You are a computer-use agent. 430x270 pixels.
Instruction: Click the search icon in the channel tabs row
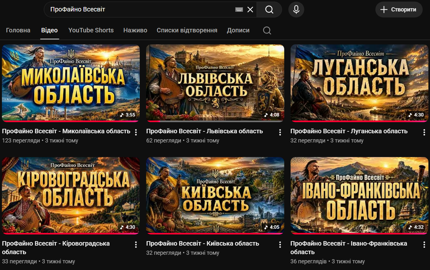(x=267, y=30)
